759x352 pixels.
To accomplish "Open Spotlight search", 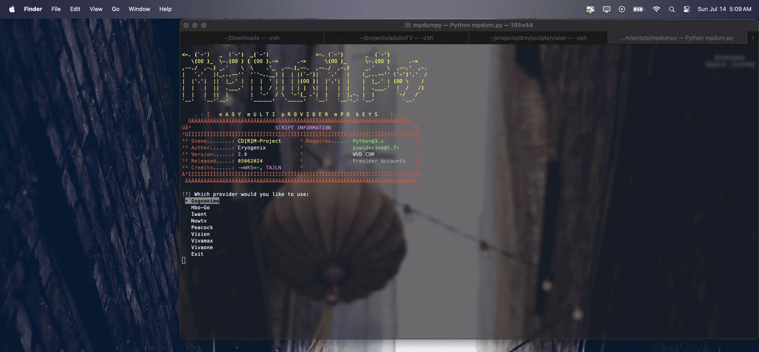I will pyautogui.click(x=672, y=9).
